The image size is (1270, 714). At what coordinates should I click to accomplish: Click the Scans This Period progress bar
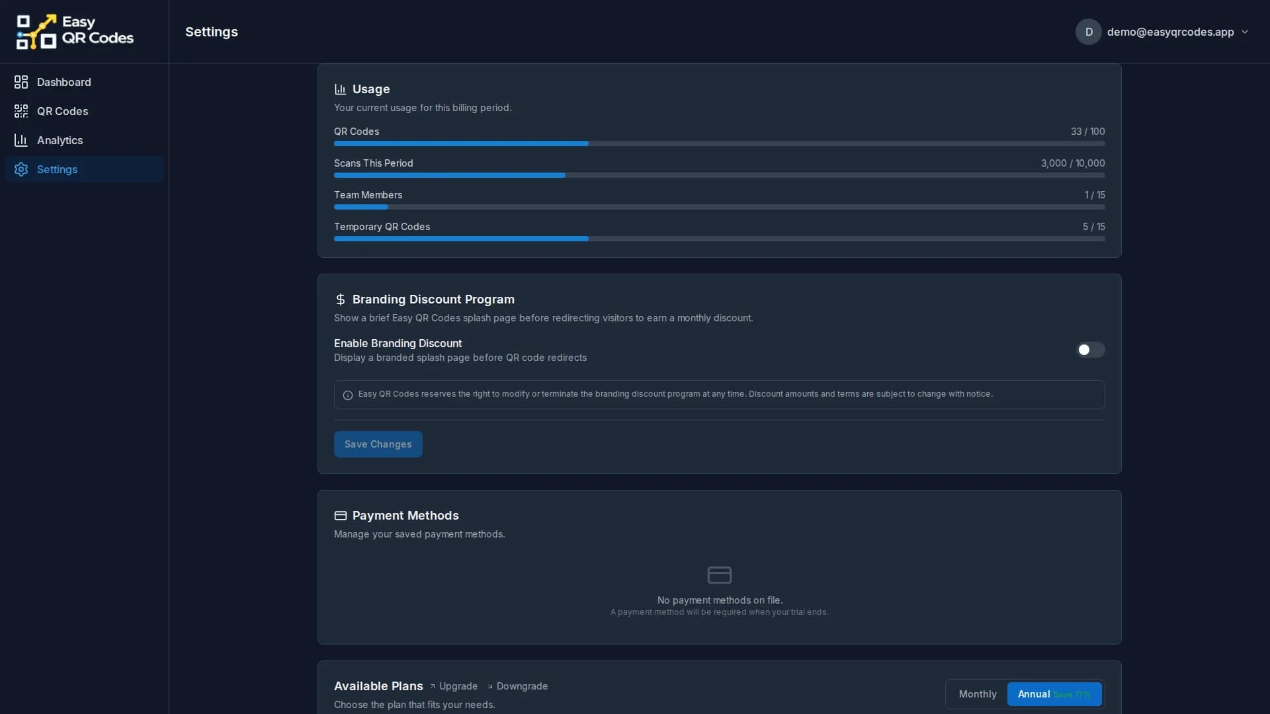pyautogui.click(x=719, y=175)
